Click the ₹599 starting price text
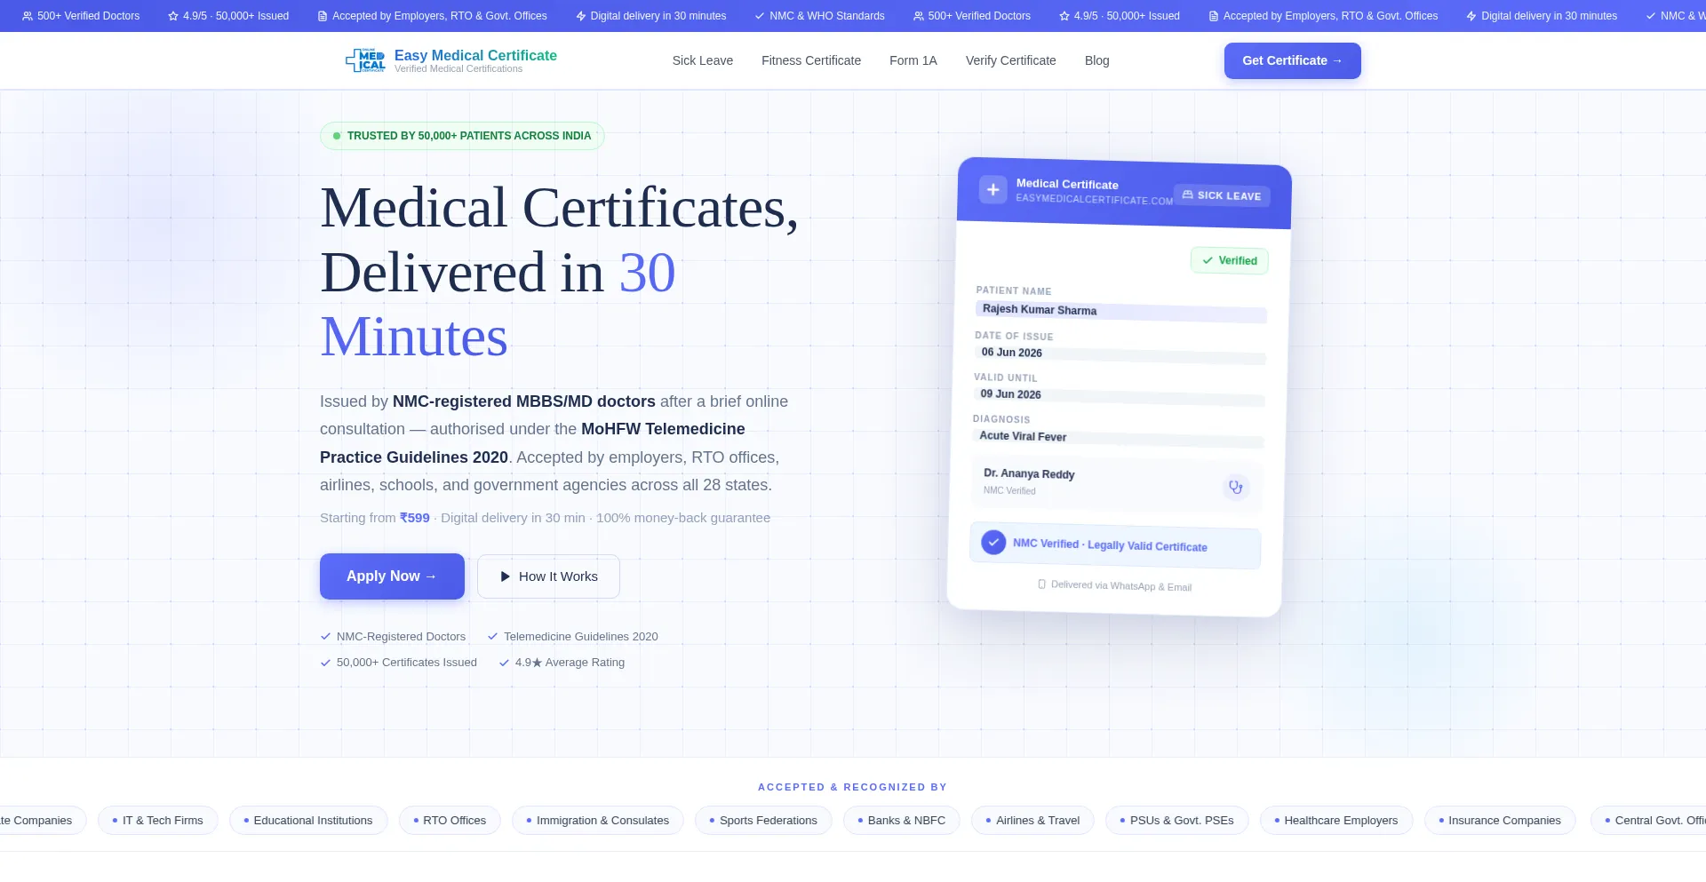This screenshot has width=1706, height=882. pos(415,518)
